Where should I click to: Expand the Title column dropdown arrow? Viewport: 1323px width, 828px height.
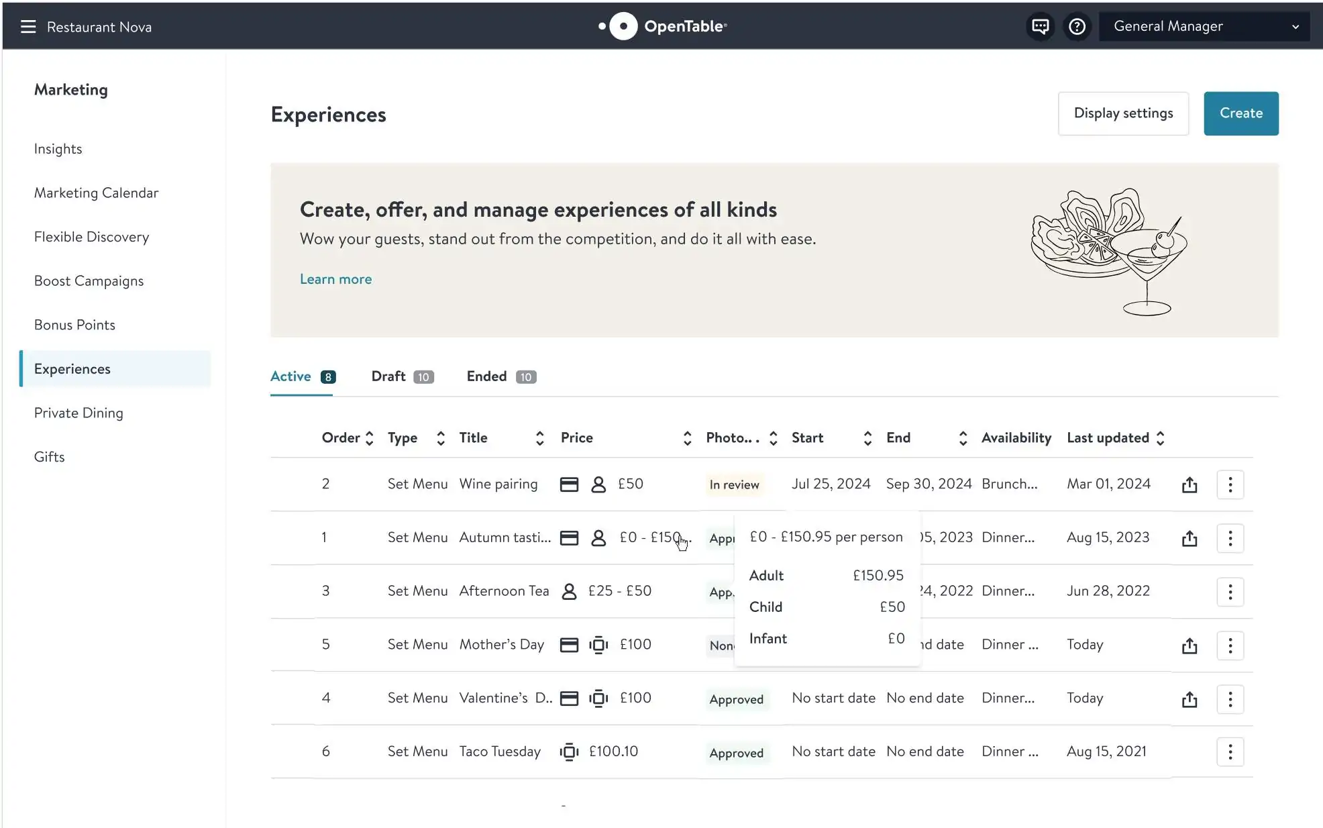click(x=535, y=437)
